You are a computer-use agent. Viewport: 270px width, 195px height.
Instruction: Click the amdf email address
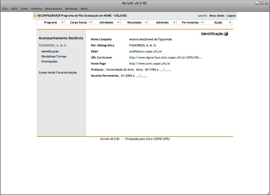145,51
